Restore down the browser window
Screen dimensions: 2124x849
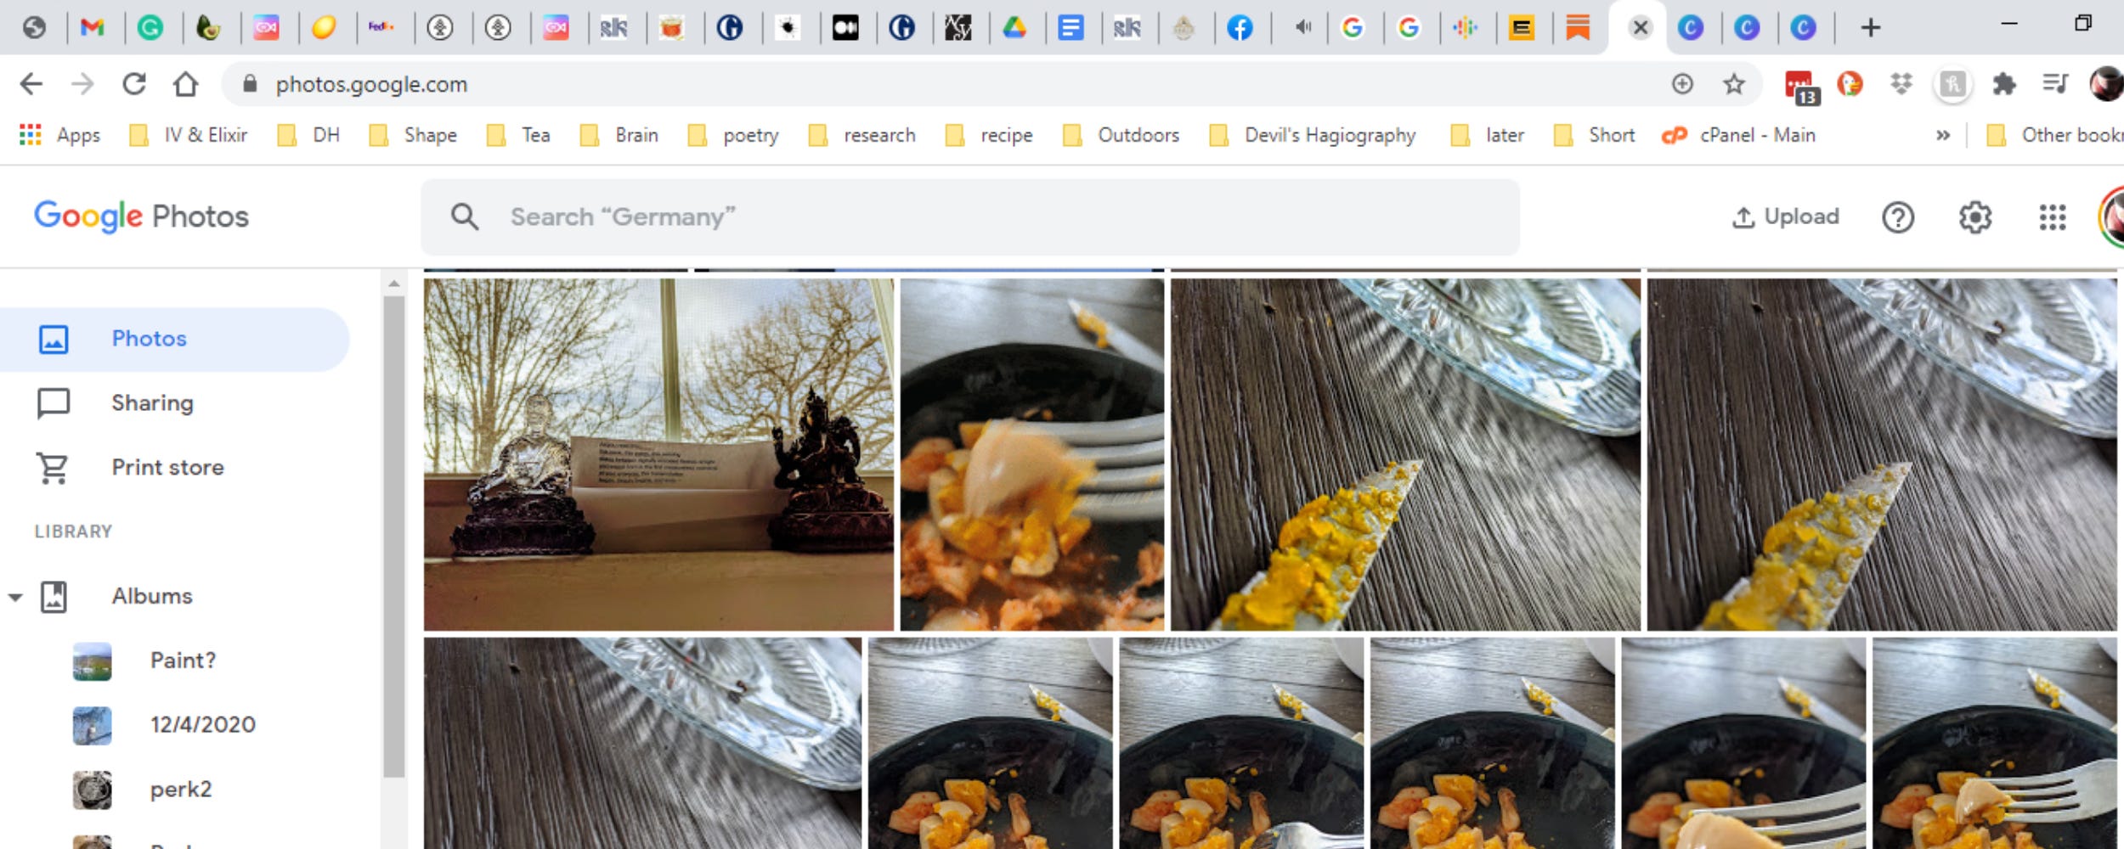click(2082, 24)
